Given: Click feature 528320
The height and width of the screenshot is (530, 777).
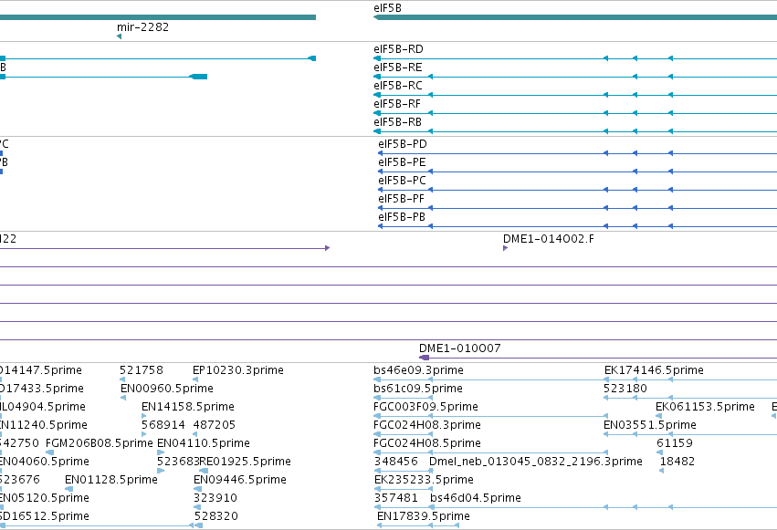Looking at the screenshot, I should [216, 516].
